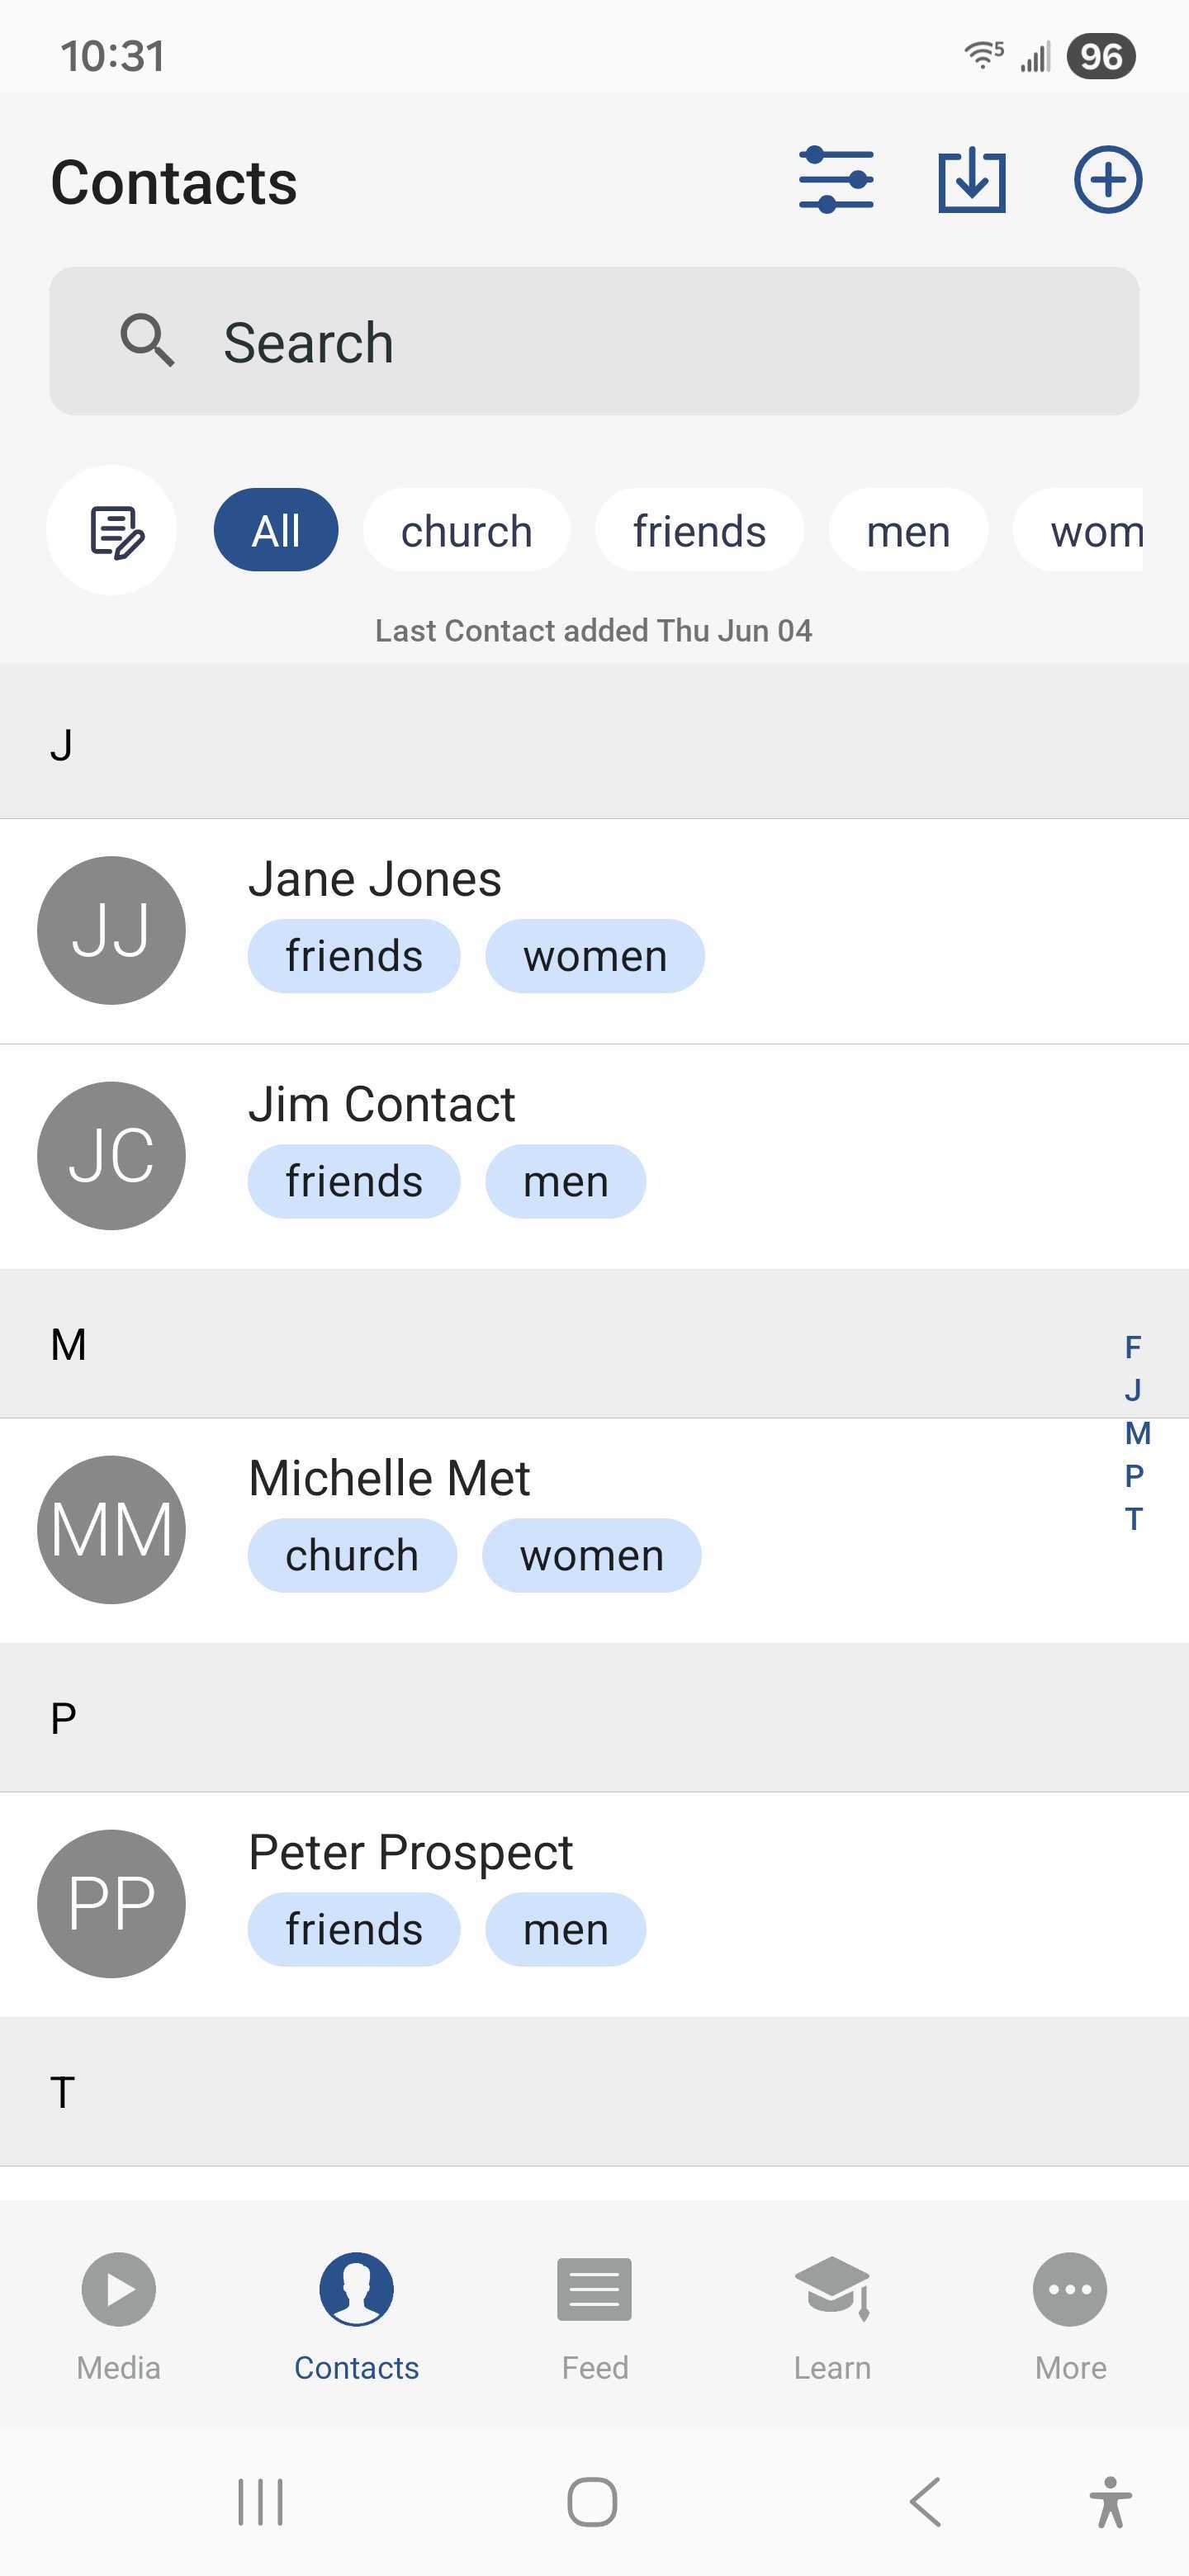This screenshot has height=2576, width=1189.
Task: Tap the import contacts icon
Action: [971, 180]
